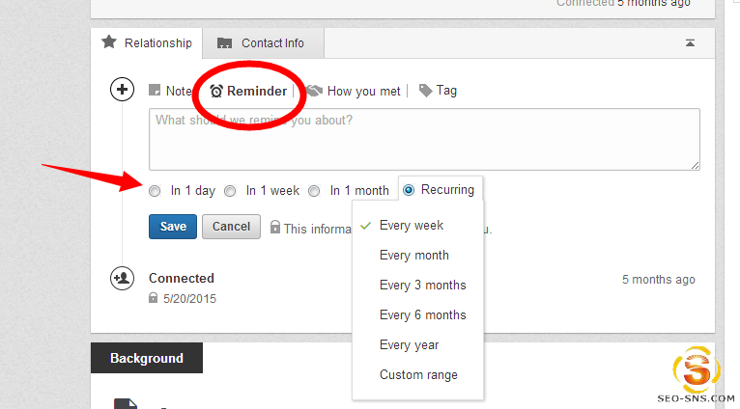Pick Every 6 months menu entry
Viewport: 740px width, 409px height.
[422, 314]
